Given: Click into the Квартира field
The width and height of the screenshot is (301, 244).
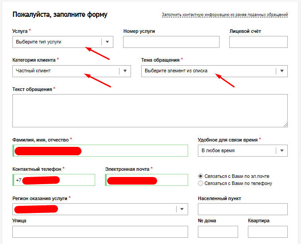Looking at the screenshot, I should point(267,232).
